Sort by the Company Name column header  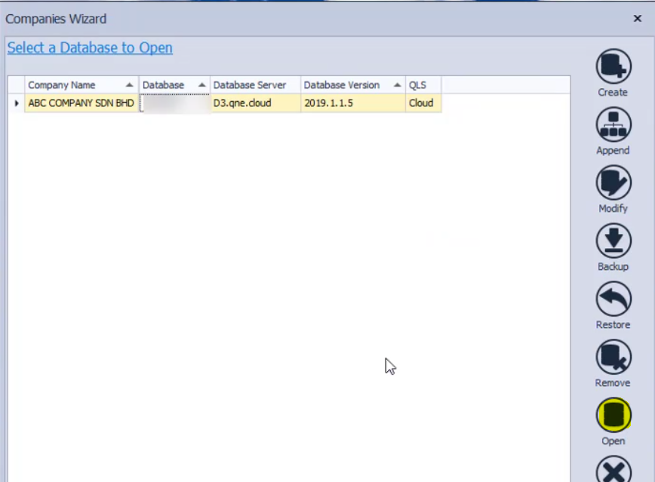tap(81, 84)
